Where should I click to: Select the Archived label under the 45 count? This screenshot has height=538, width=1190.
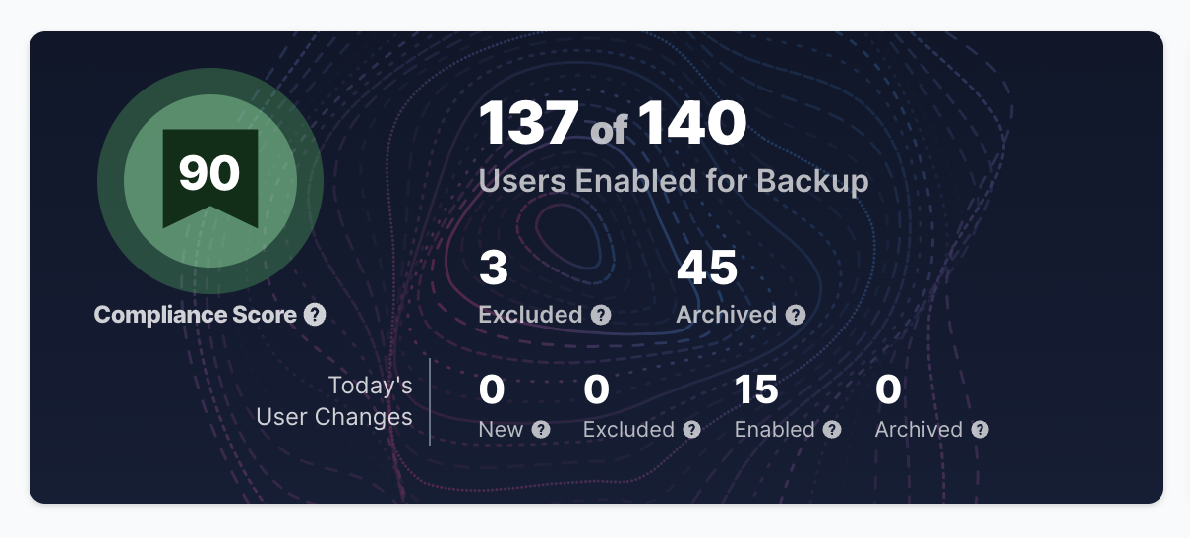click(x=727, y=315)
